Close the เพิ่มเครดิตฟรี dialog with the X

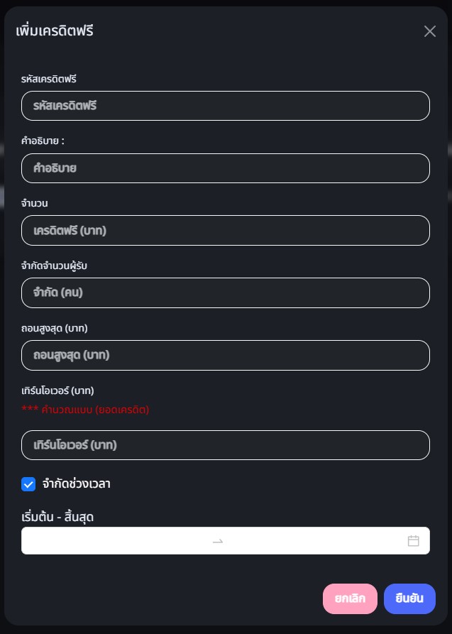tap(429, 31)
